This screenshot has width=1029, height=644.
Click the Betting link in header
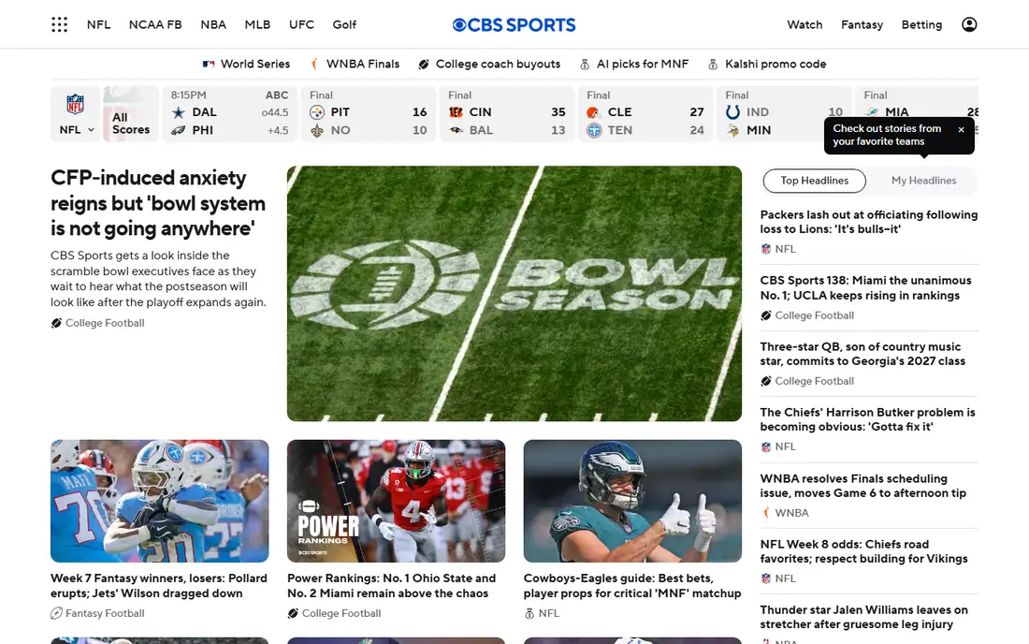(921, 24)
